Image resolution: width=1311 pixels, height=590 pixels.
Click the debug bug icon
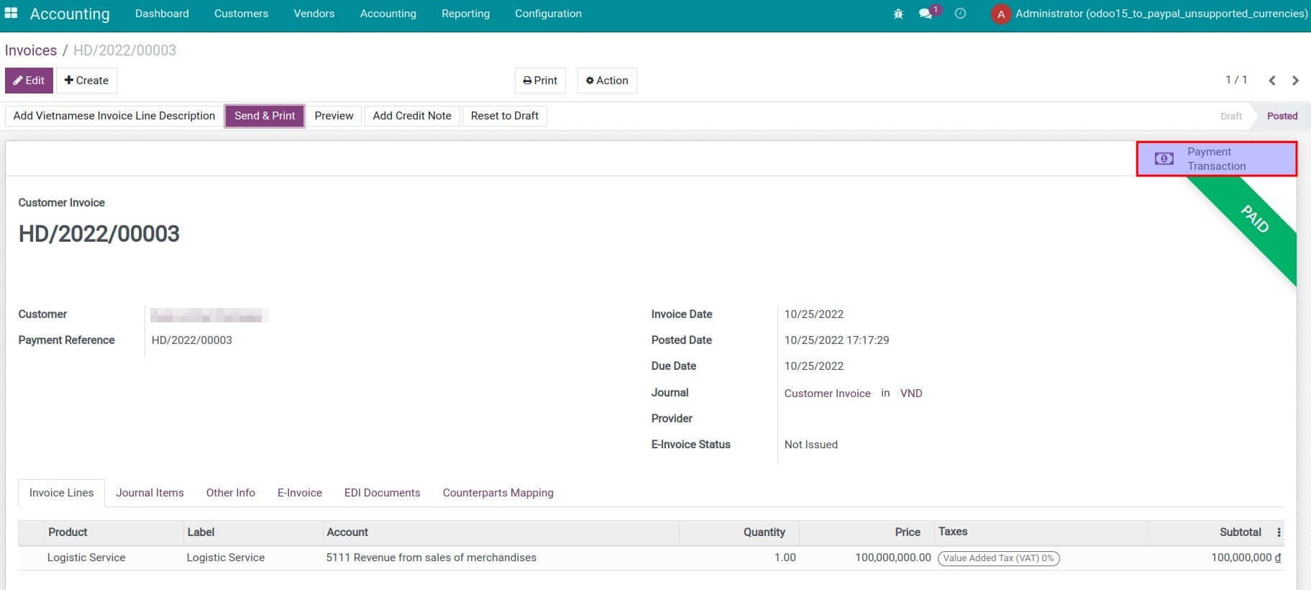click(x=898, y=14)
